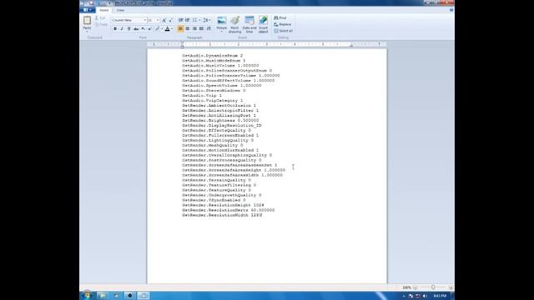534x300 pixels.
Task: Switch to the Home ribbon tab
Action: (x=103, y=10)
